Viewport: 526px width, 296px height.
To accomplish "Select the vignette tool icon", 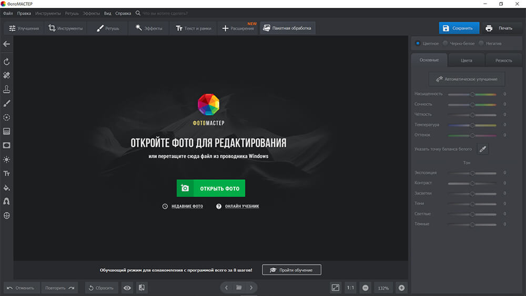I will (x=6, y=146).
